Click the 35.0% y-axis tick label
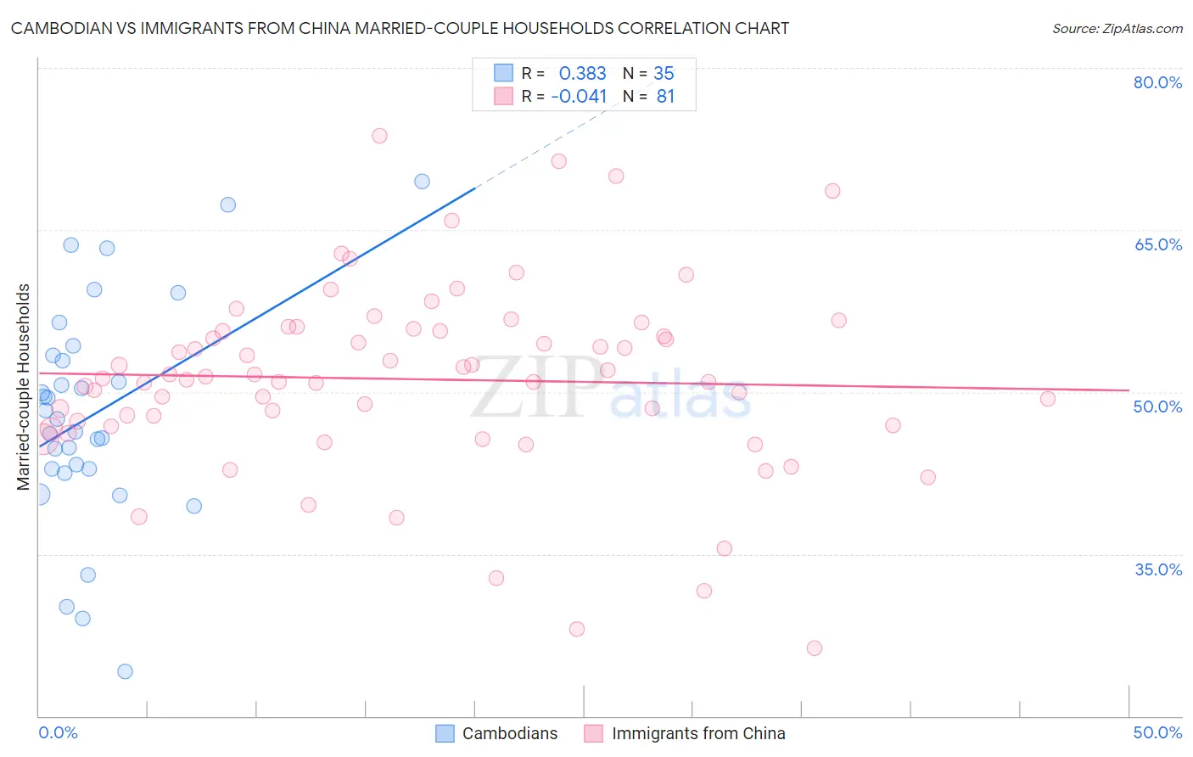Screen dimensions: 1193x757 (x=1157, y=569)
